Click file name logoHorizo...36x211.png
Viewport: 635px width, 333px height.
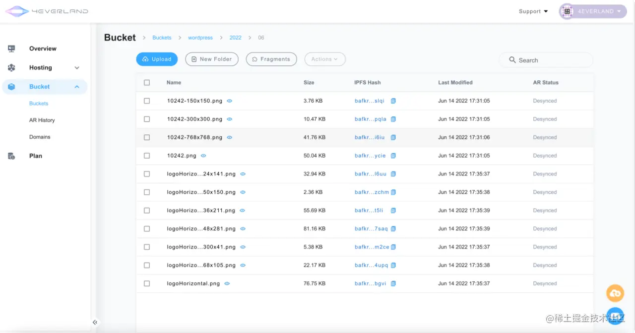(x=201, y=211)
